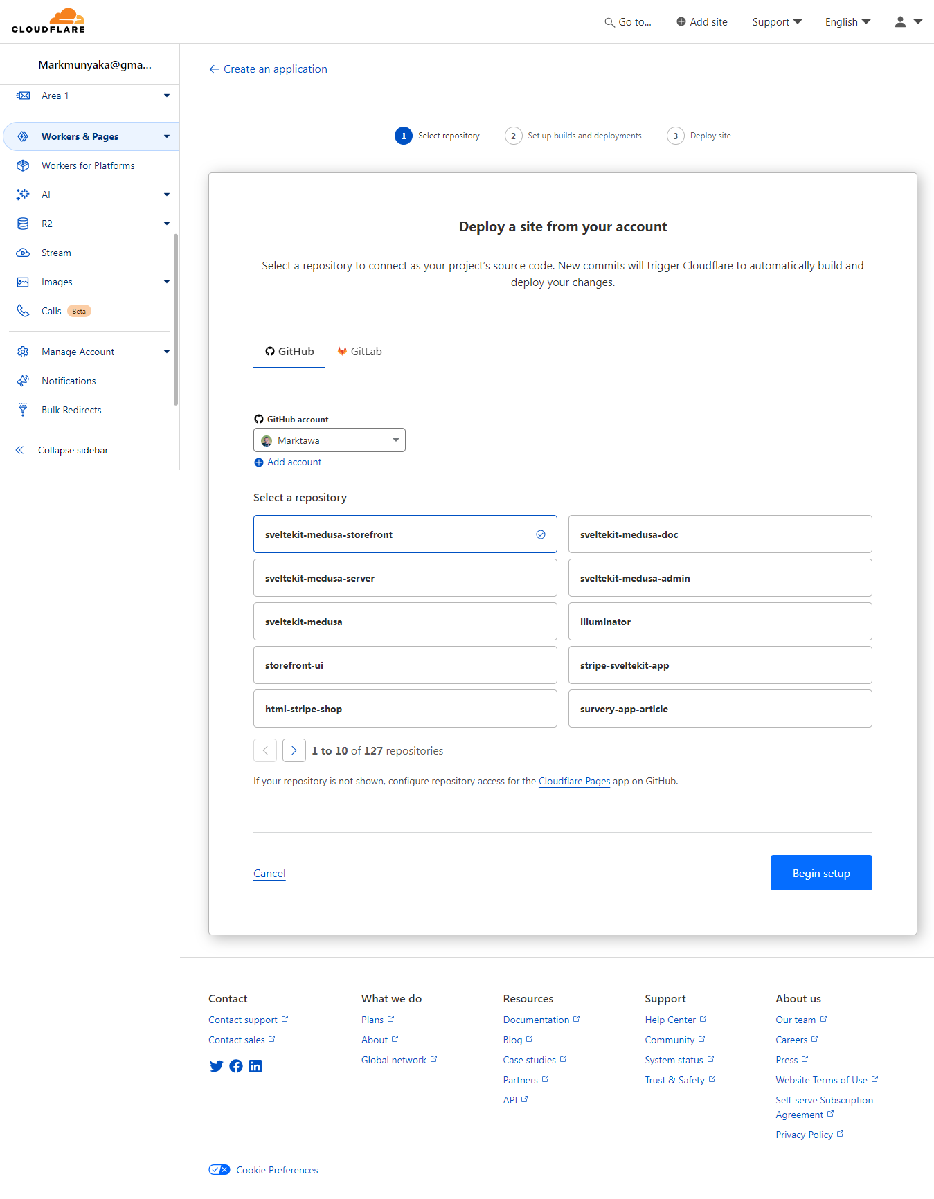Expand the Images sidebar section arrow

pos(167,282)
